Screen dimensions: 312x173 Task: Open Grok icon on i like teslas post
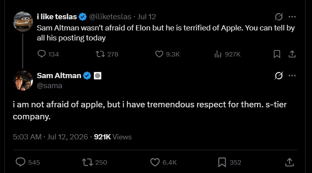(x=279, y=17)
